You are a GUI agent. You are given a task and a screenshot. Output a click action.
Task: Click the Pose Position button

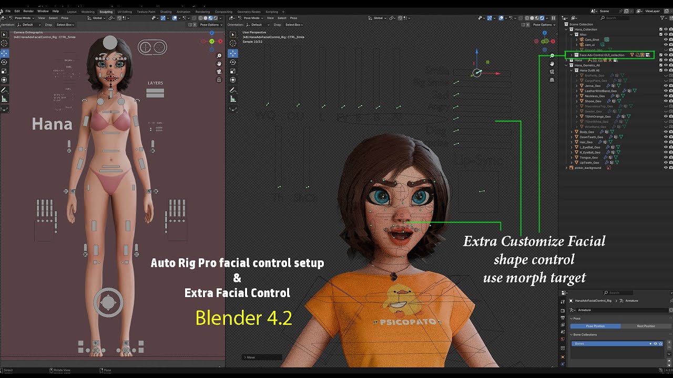pyautogui.click(x=595, y=326)
